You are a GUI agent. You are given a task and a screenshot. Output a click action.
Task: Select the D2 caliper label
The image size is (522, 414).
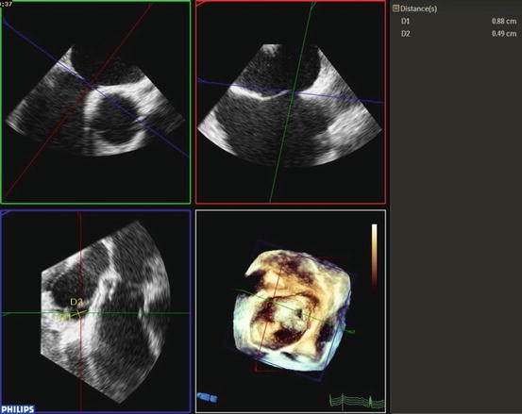[76, 302]
